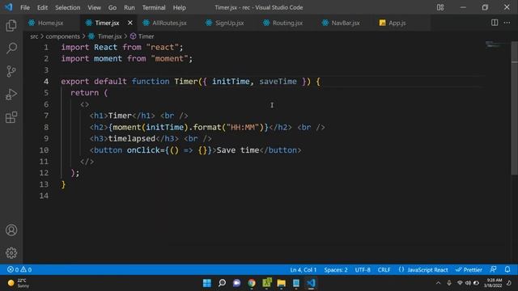Click the split editor right icon
Image resolution: width=518 pixels, height=291 pixels.
coord(495,23)
